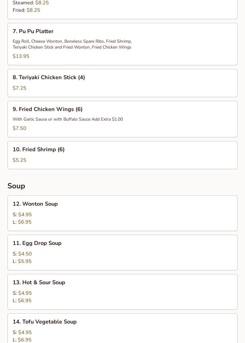Open the Pu Pu Platter menu item
The width and height of the screenshot is (245, 343).
(x=123, y=44)
